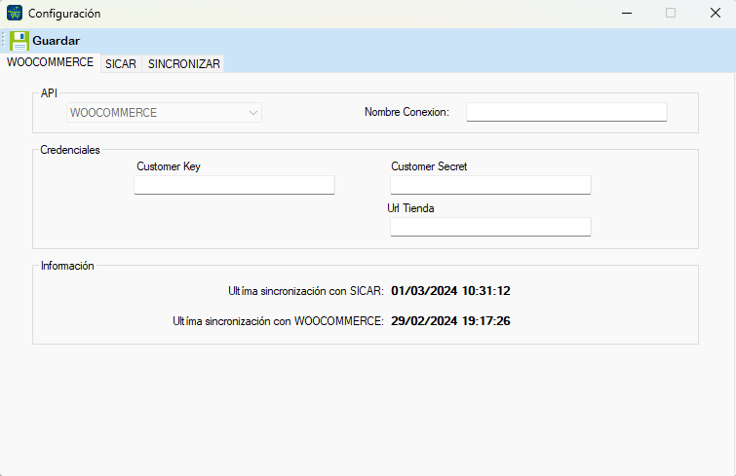736x476 pixels.
Task: Open the API WOOCOMMERCE combo box
Action: point(156,113)
